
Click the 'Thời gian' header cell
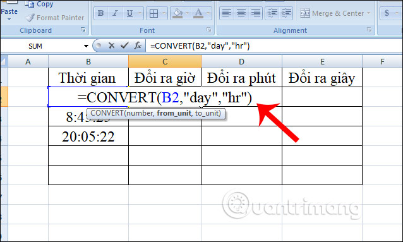[x=88, y=78]
